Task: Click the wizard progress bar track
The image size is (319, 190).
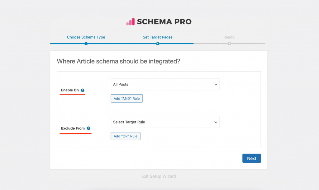Action: [x=193, y=44]
